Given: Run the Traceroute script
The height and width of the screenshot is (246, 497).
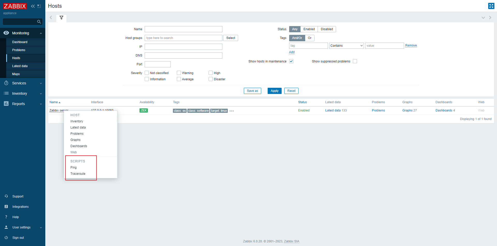Looking at the screenshot, I should click(91, 174).
